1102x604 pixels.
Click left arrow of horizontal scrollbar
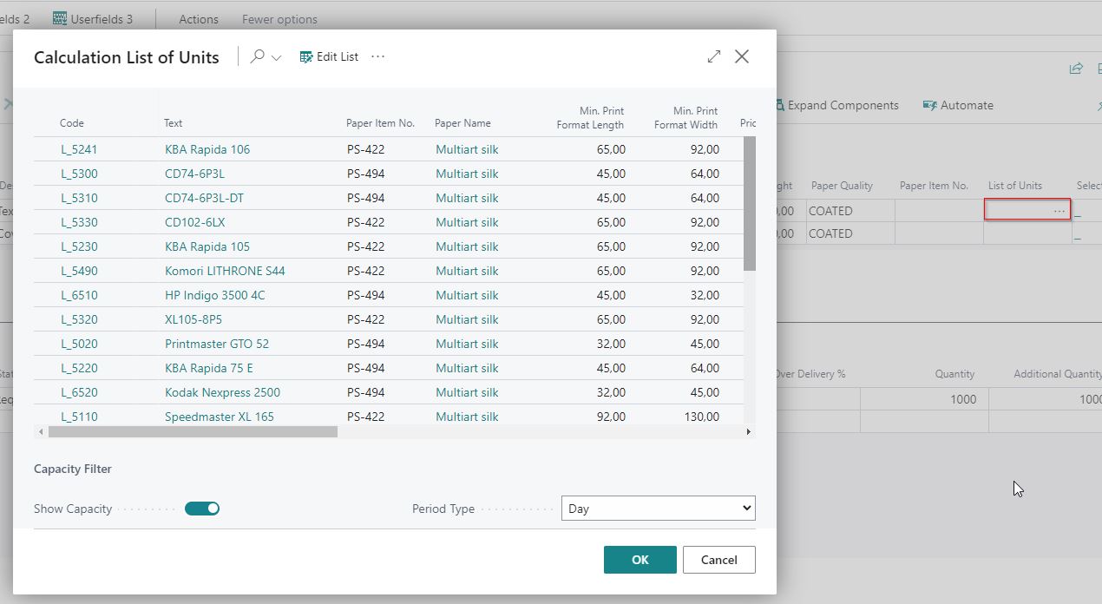point(40,431)
